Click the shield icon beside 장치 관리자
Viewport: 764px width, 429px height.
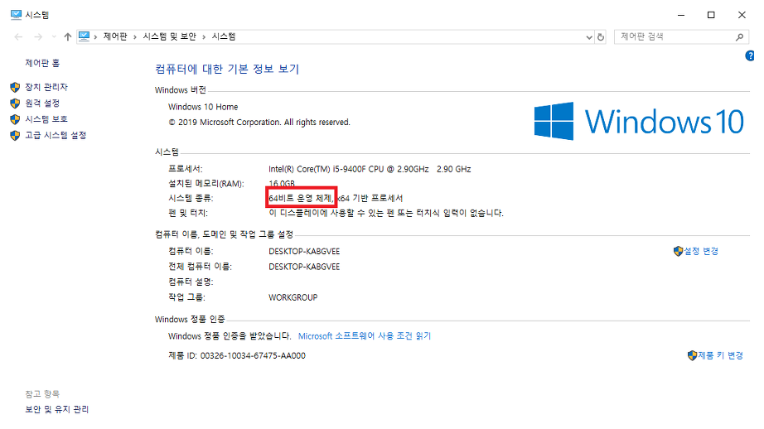(15, 87)
